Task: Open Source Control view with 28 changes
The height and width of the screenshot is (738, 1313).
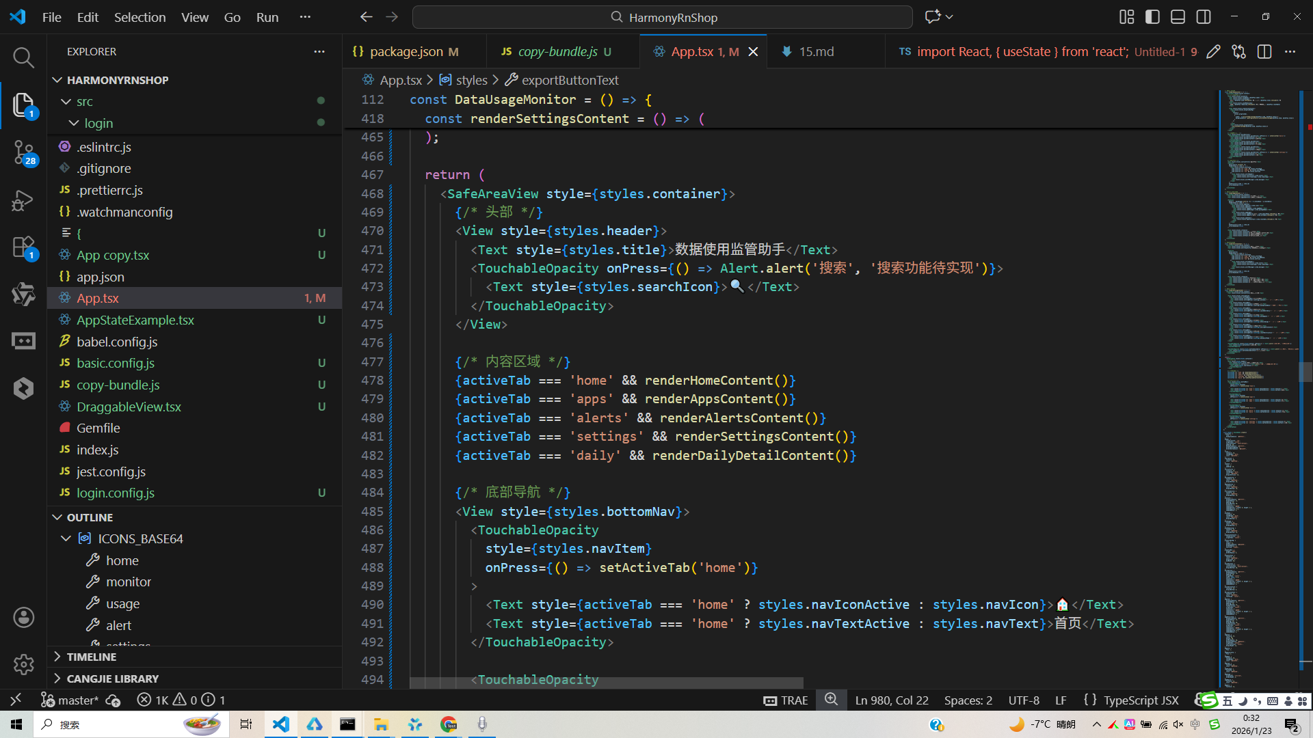Action: (x=23, y=152)
